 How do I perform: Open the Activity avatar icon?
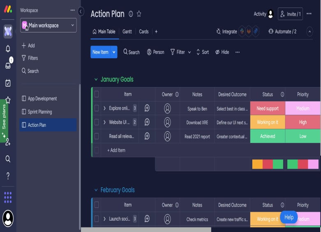pos(270,14)
